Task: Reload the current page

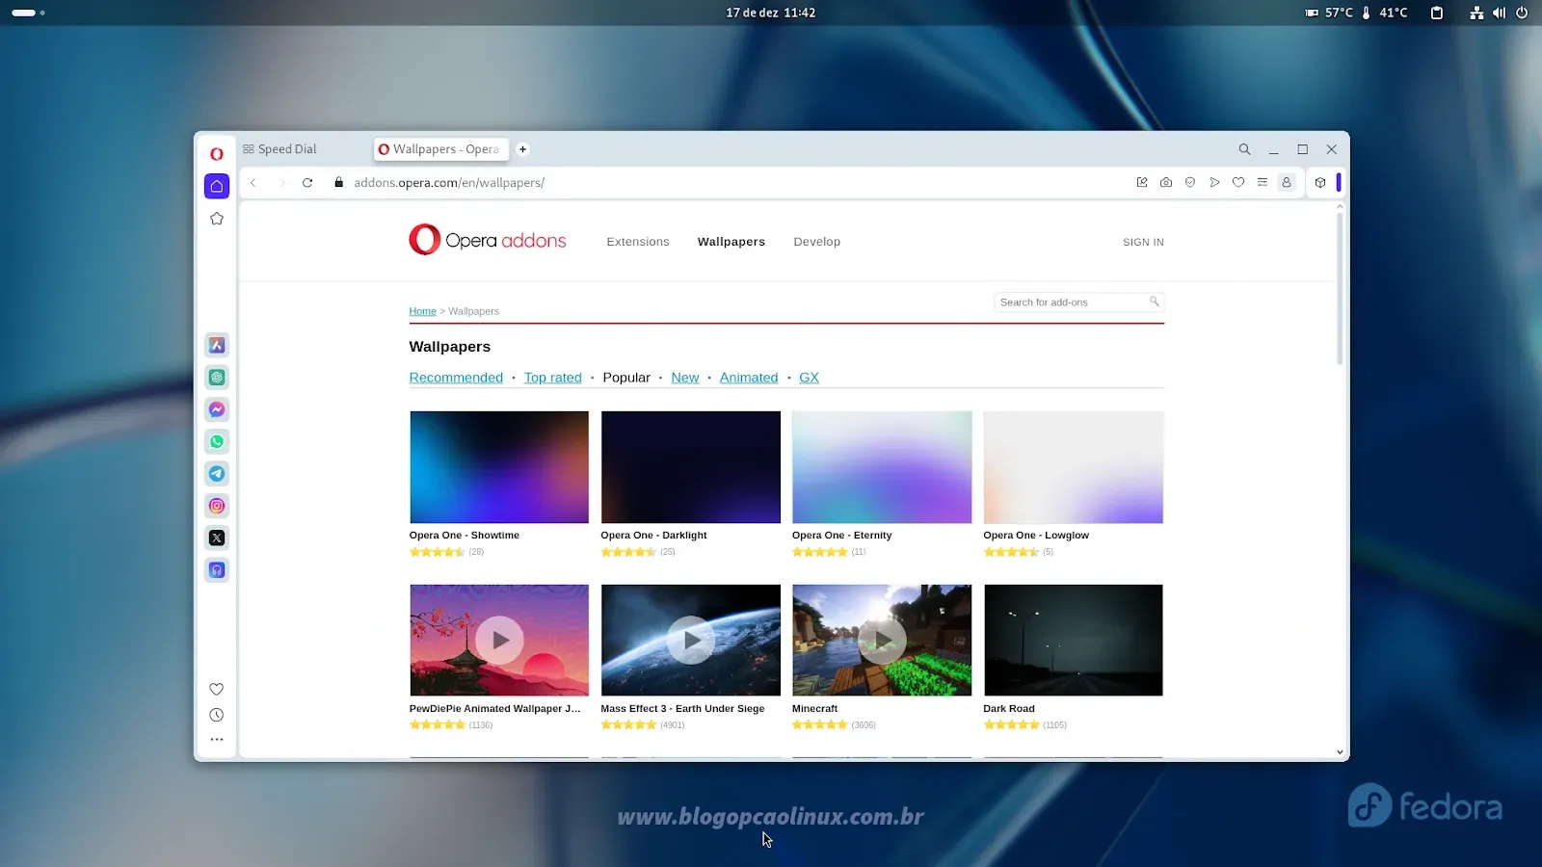Action: tap(307, 182)
